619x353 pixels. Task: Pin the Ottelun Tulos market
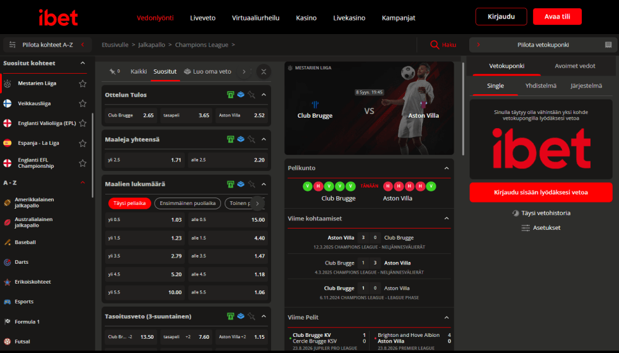point(251,95)
